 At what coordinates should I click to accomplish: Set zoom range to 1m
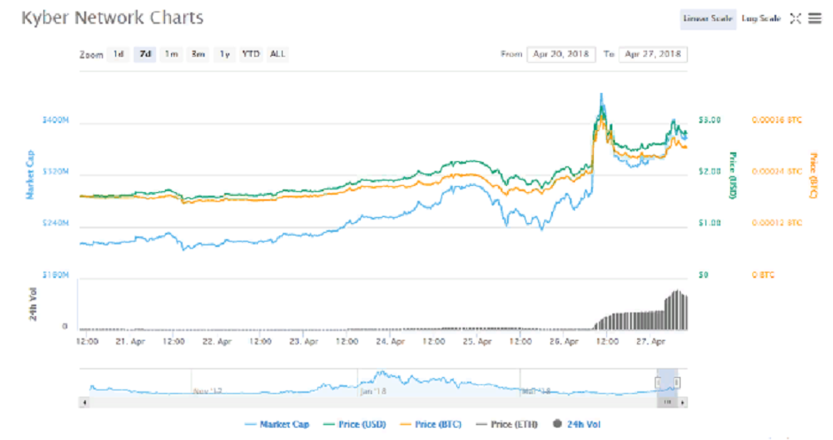click(x=171, y=54)
